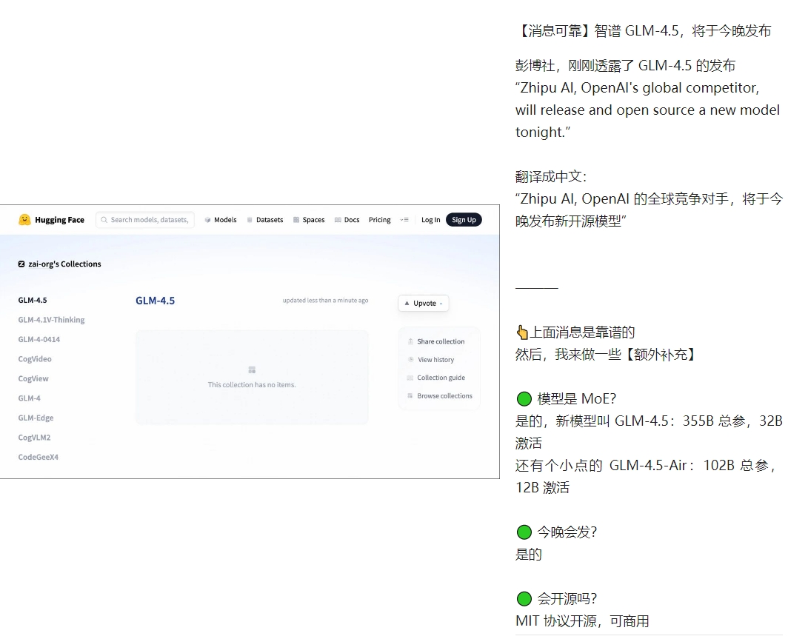The image size is (788, 639).
Task: Select GLM-4.1V-Thinking collection
Action: [51, 320]
